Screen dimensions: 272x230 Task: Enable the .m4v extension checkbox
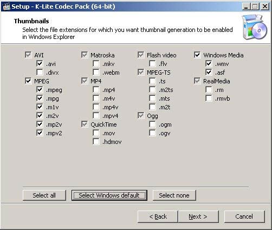click(x=96, y=98)
